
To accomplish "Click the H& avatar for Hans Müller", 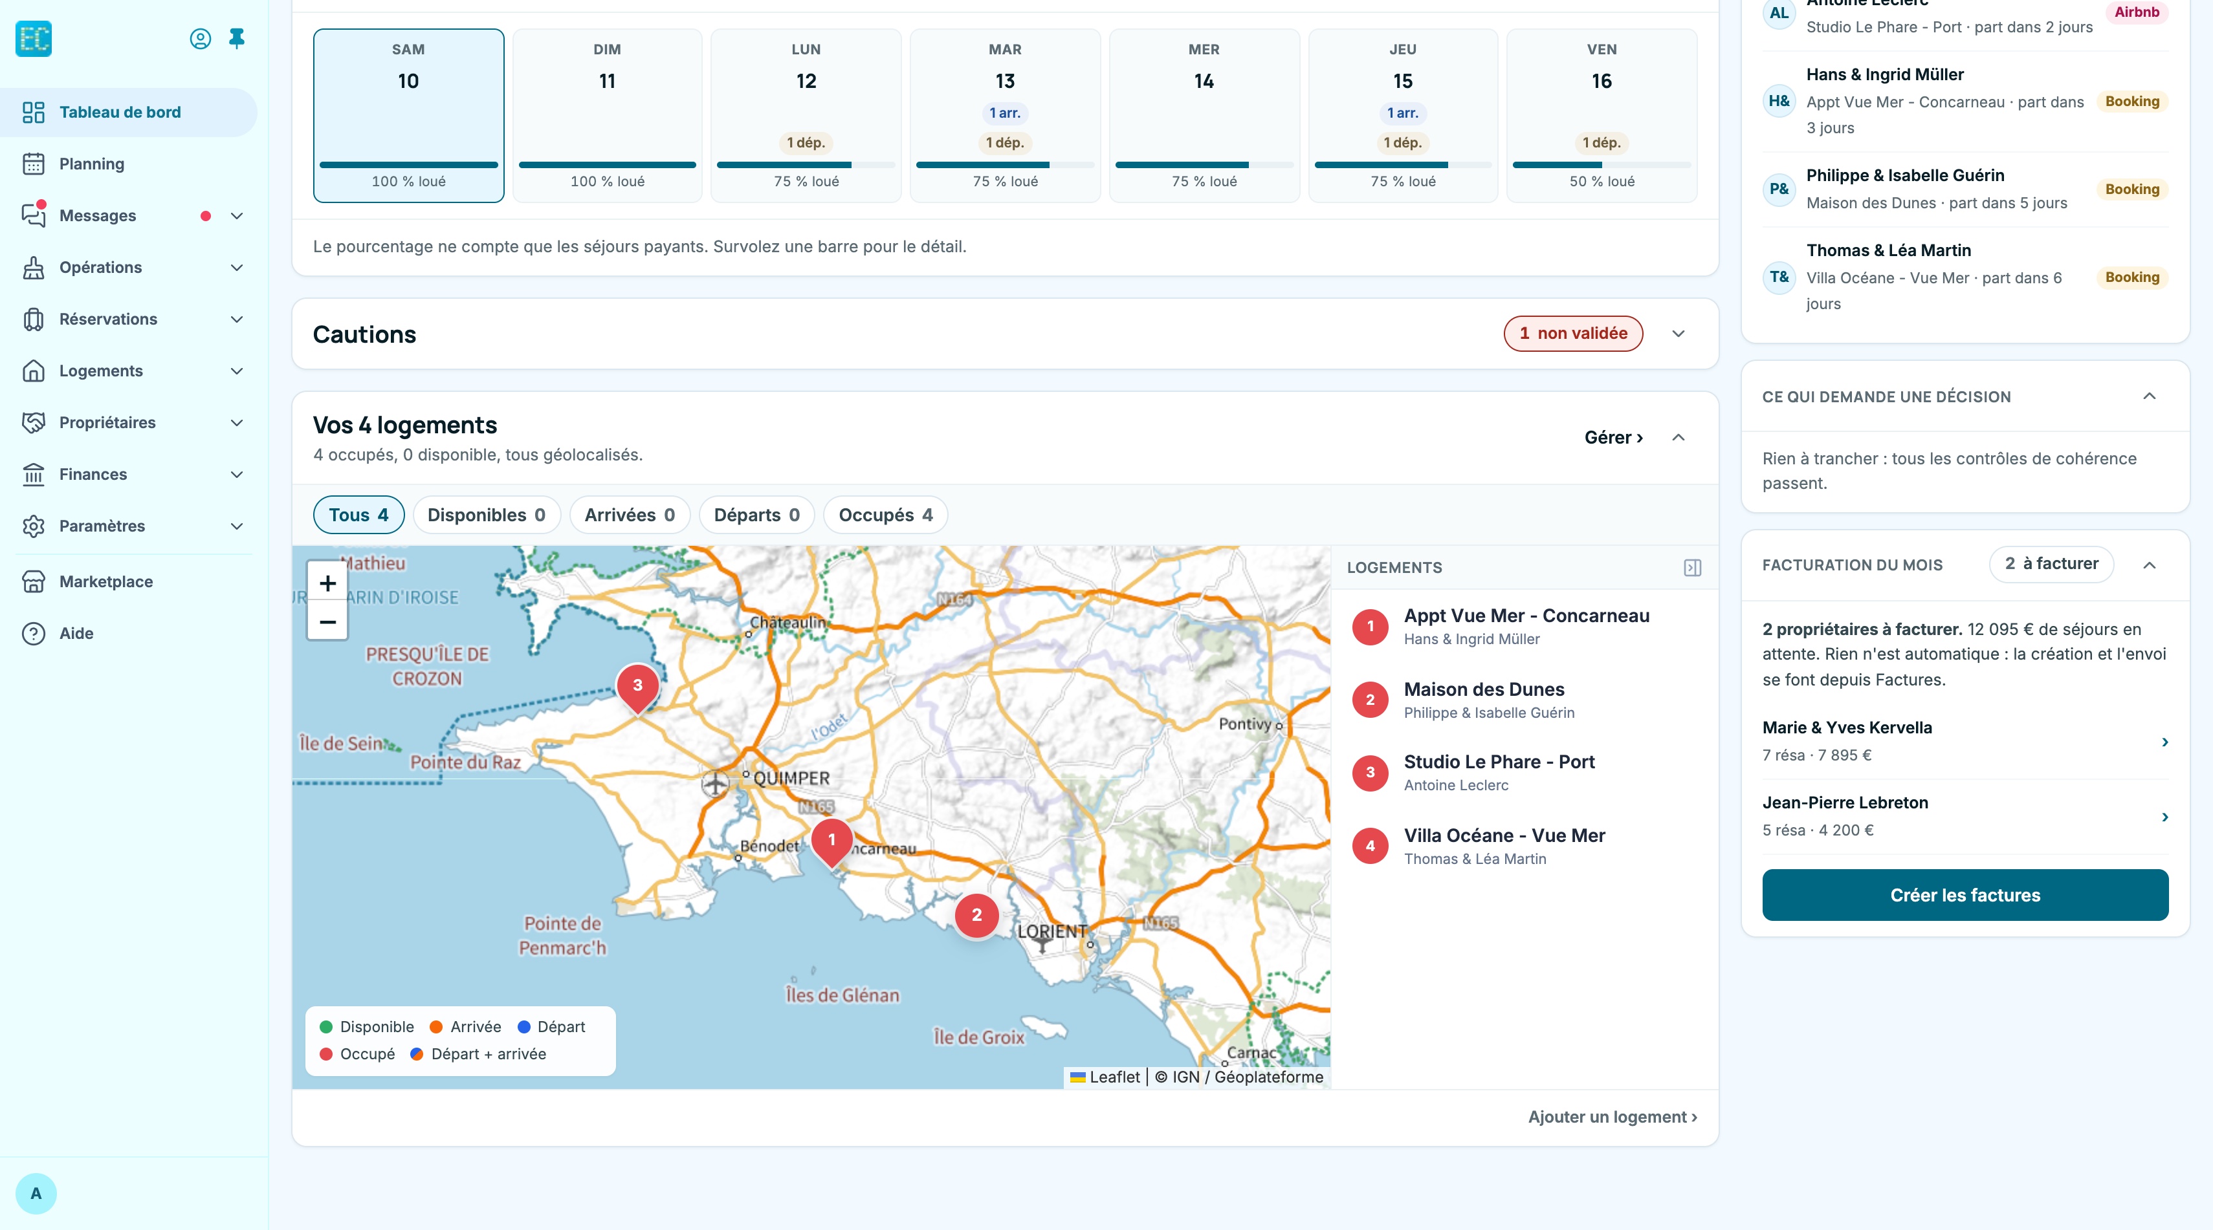I will (x=1779, y=102).
